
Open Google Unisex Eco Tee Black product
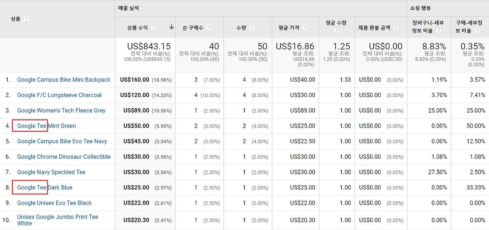tap(54, 203)
